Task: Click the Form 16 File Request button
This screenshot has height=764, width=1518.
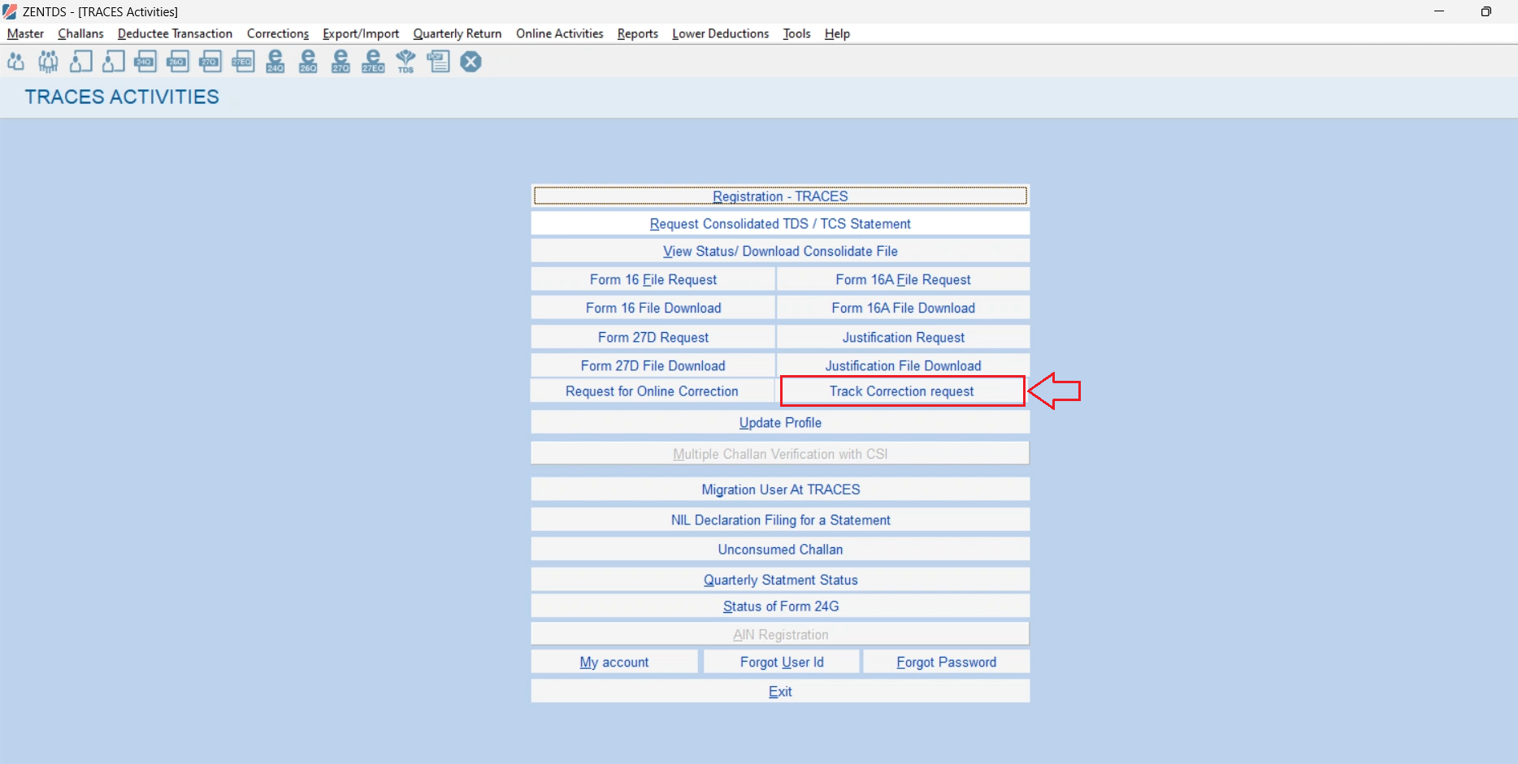Action: click(x=653, y=279)
